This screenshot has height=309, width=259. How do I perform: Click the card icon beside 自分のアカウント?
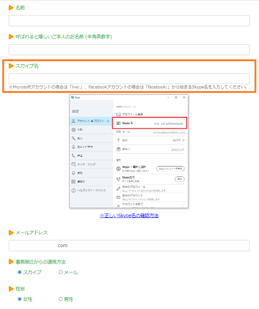(x=118, y=197)
